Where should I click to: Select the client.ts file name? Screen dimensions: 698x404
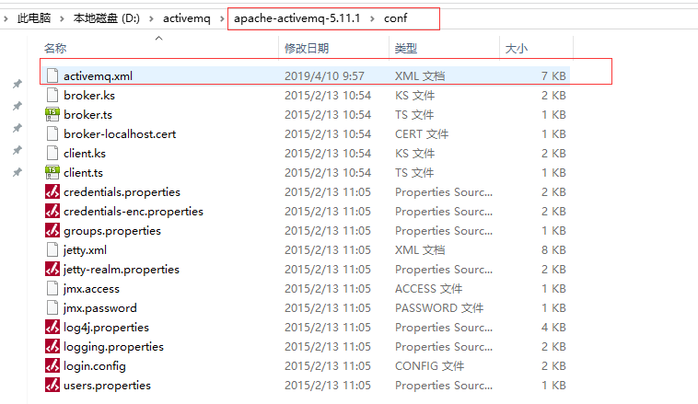pyautogui.click(x=83, y=173)
